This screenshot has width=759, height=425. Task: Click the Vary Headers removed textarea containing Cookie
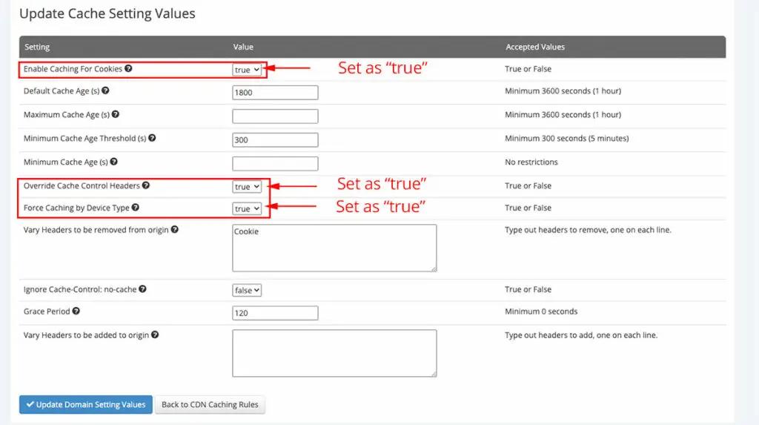pos(334,248)
